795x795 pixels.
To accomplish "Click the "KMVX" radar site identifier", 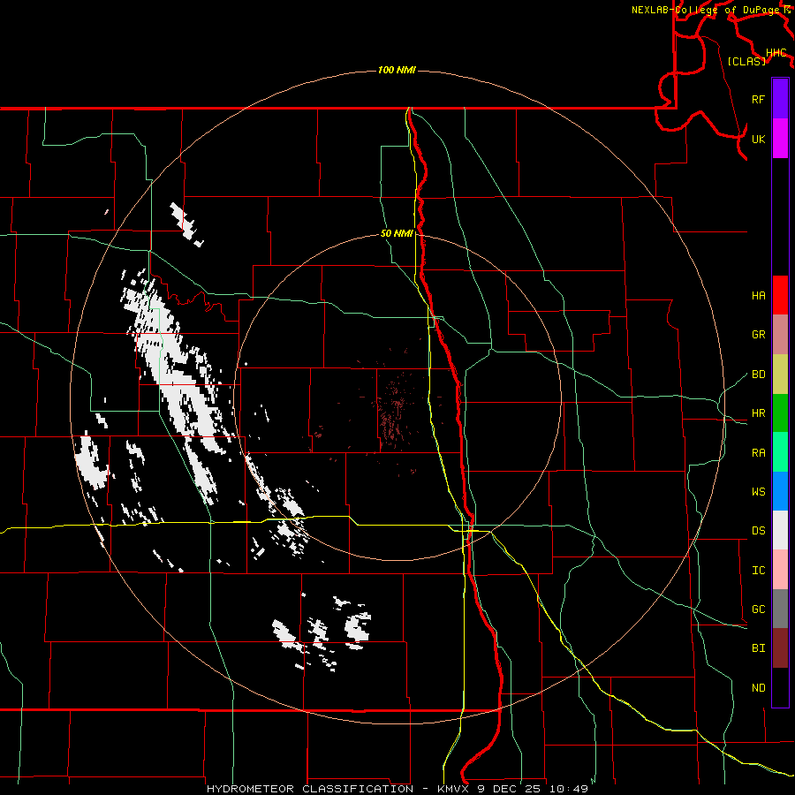I will pyautogui.click(x=455, y=789).
